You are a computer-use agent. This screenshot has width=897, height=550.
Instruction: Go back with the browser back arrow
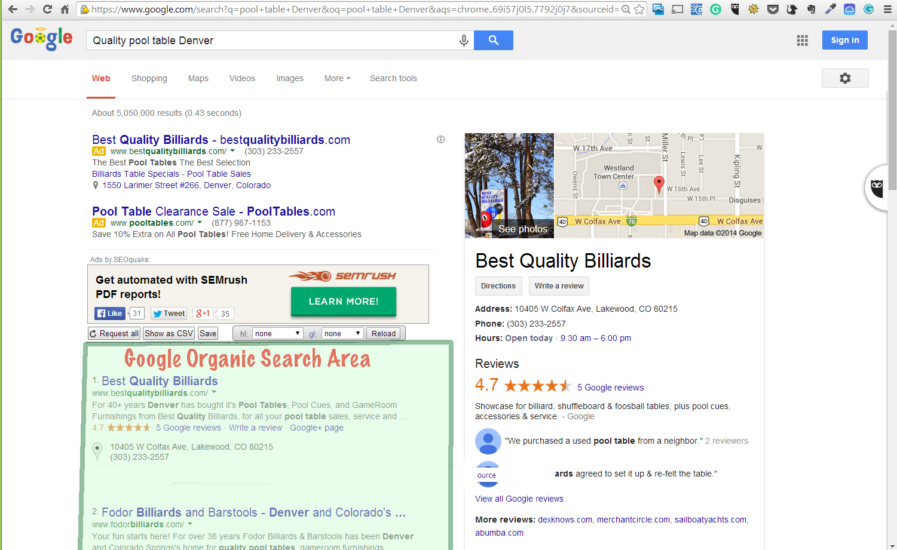(x=13, y=9)
